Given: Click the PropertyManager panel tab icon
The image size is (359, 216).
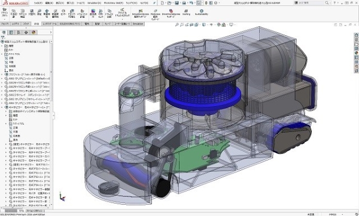Looking at the screenshot, I should click(11, 32).
